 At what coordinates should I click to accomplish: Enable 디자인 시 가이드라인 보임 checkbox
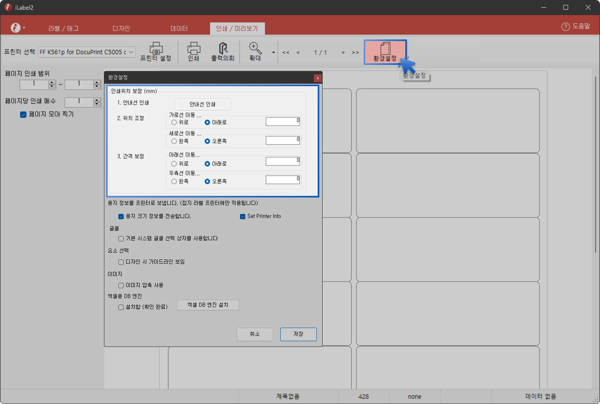[x=121, y=262]
